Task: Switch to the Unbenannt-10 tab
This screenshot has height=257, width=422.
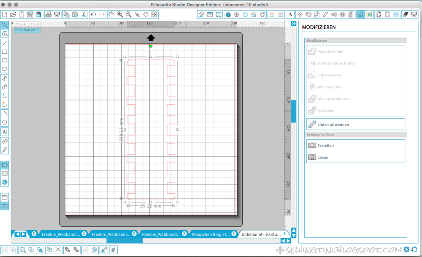Action: pyautogui.click(x=261, y=234)
